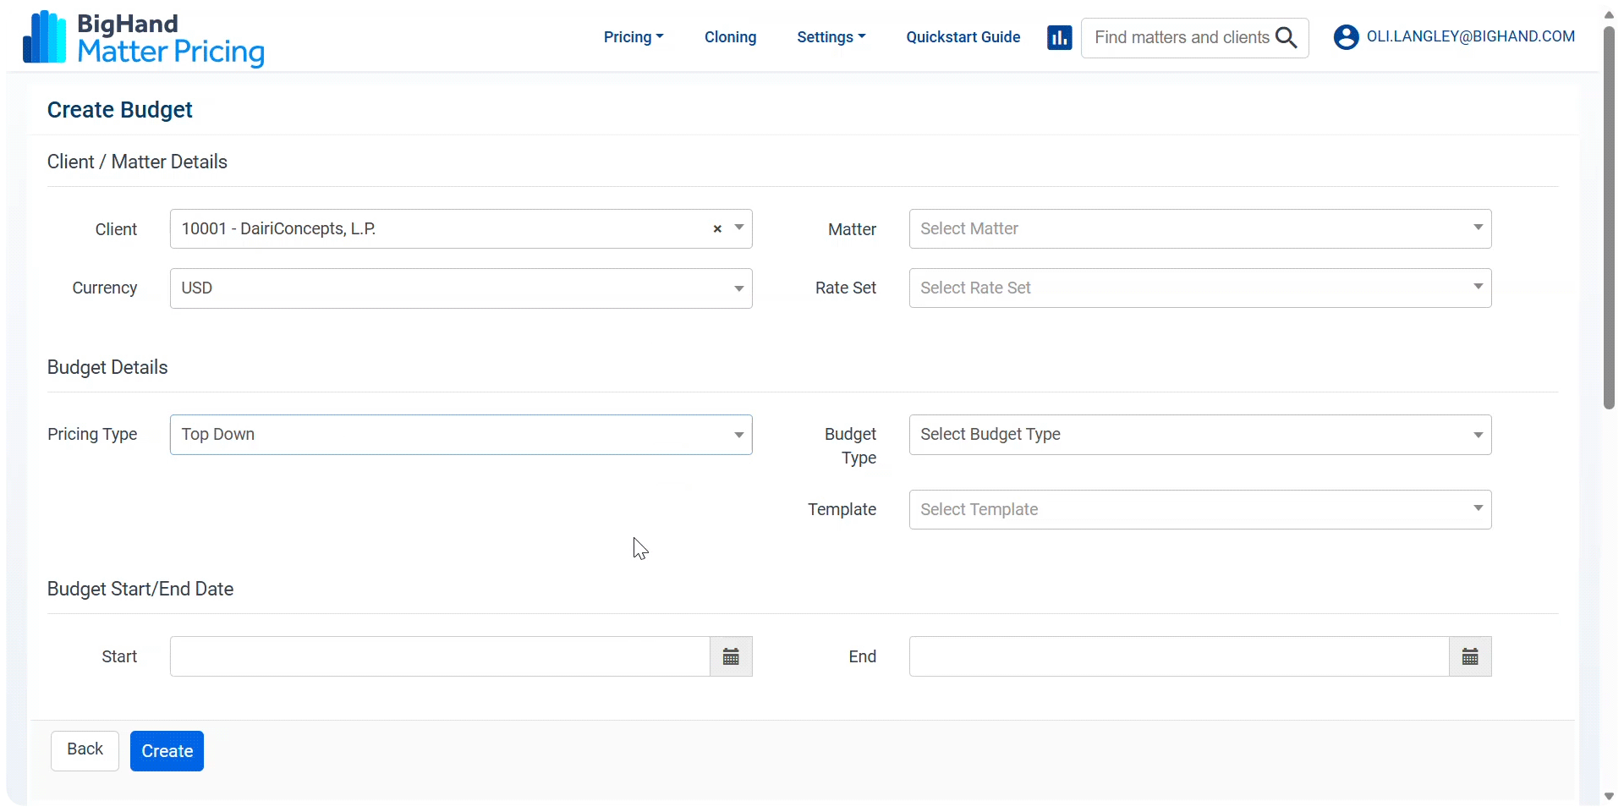Click the Start date input field
The image size is (1624, 812).
point(440,656)
